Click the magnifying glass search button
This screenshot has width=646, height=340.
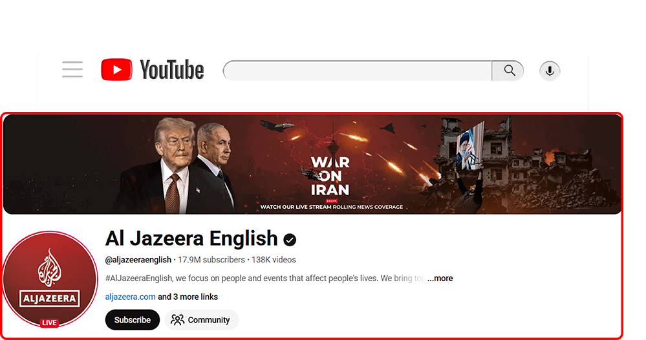tap(508, 71)
